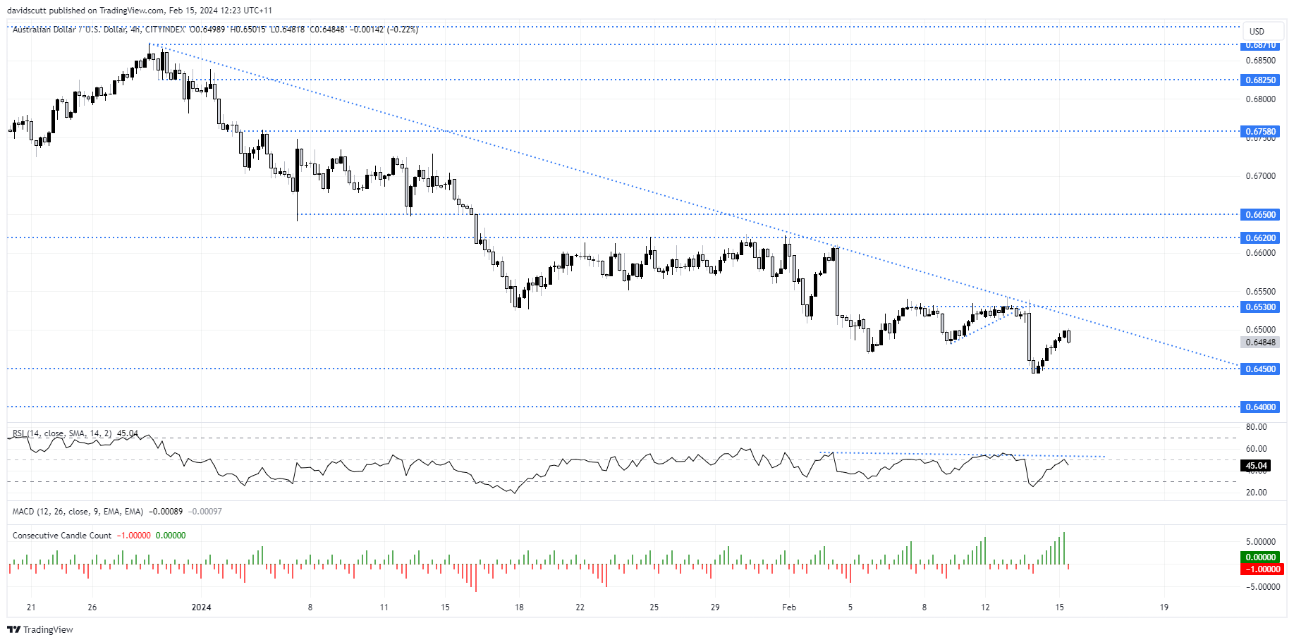
Task: Click the 5 date label on time axis
Action: 850,607
